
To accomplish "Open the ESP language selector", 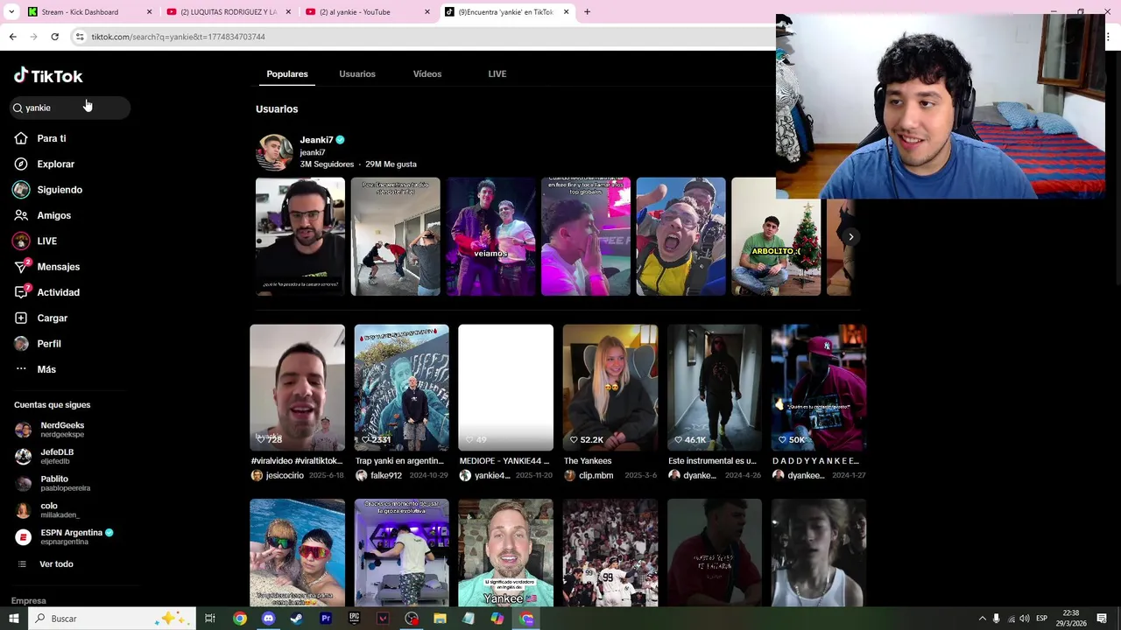I will [x=1041, y=619].
